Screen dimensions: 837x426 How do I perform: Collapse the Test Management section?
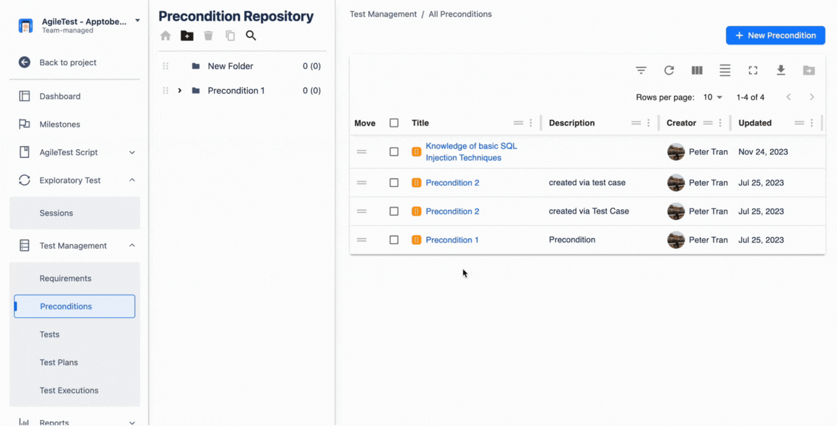(x=132, y=246)
